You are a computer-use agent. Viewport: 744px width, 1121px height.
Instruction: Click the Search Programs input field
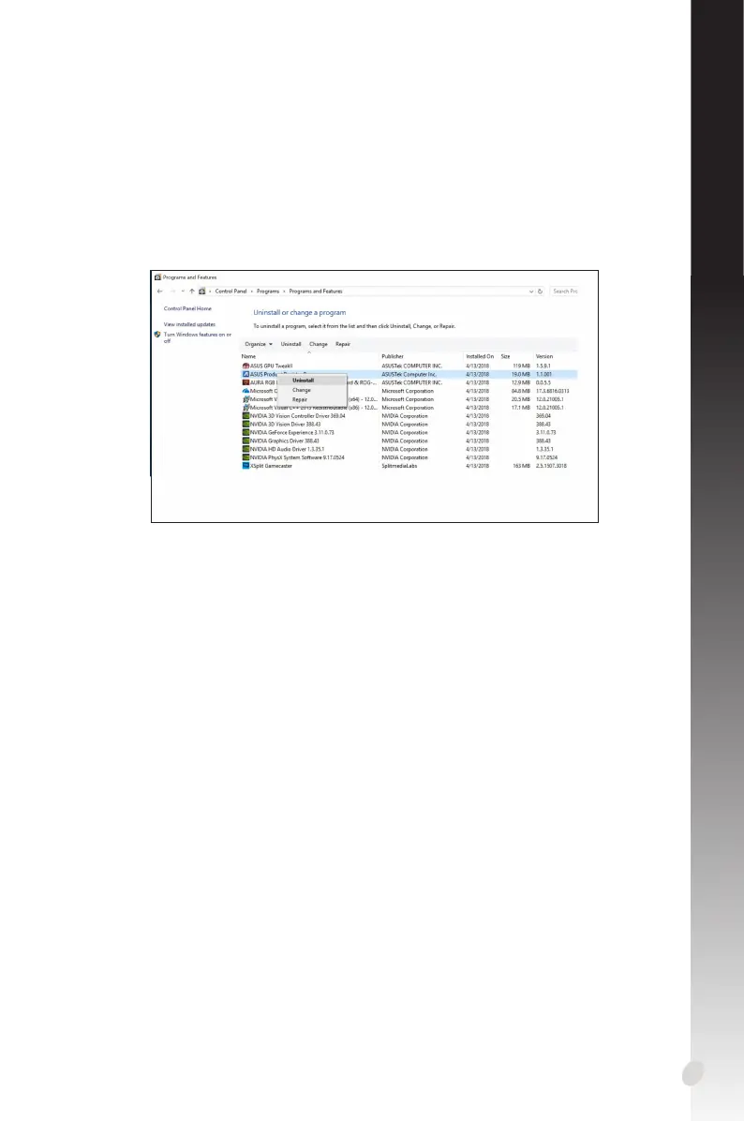tap(565, 291)
